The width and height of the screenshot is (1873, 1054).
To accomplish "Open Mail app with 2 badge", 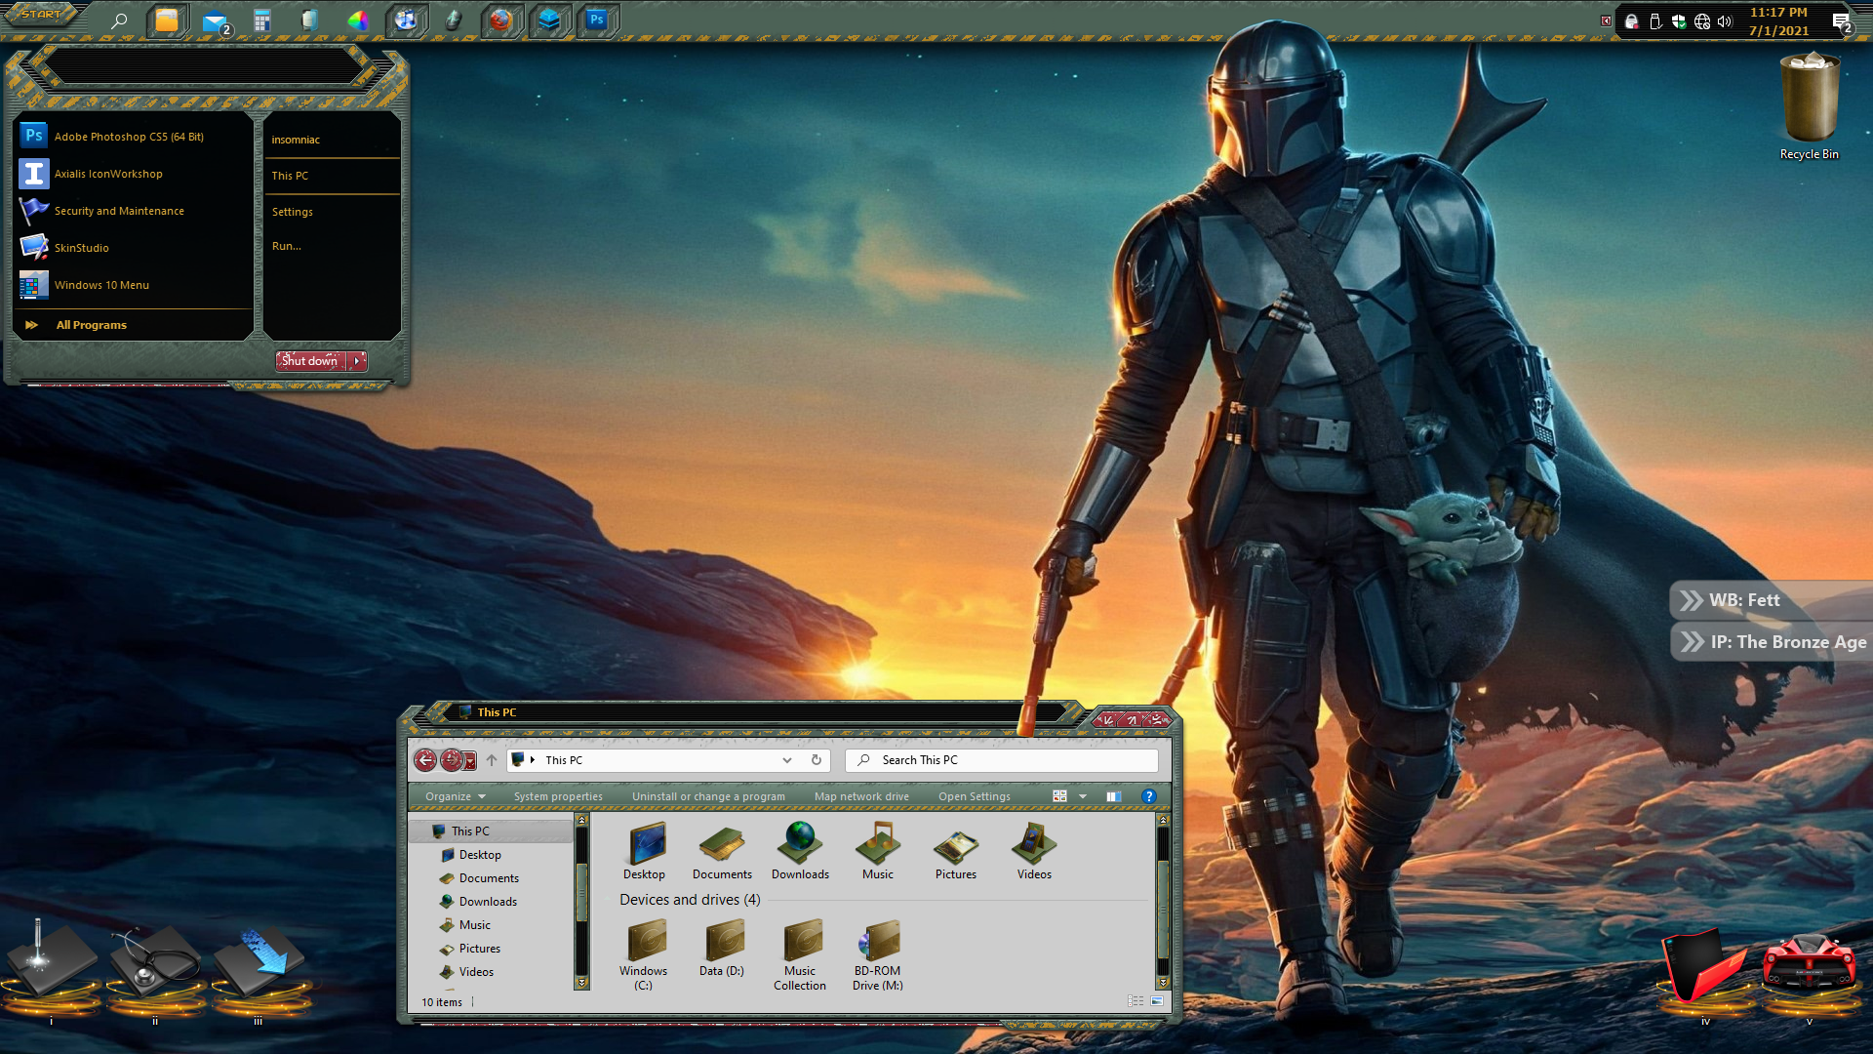I will 216,21.
